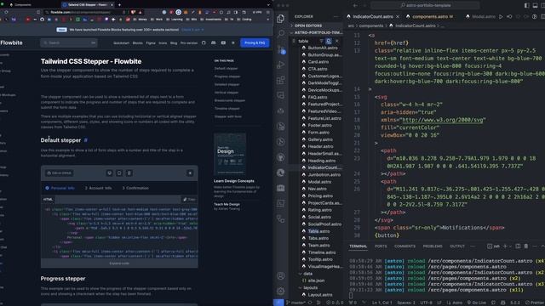The width and height of the screenshot is (545, 306).
Task: Open Layout.astro in the explorer
Action: 320,295
